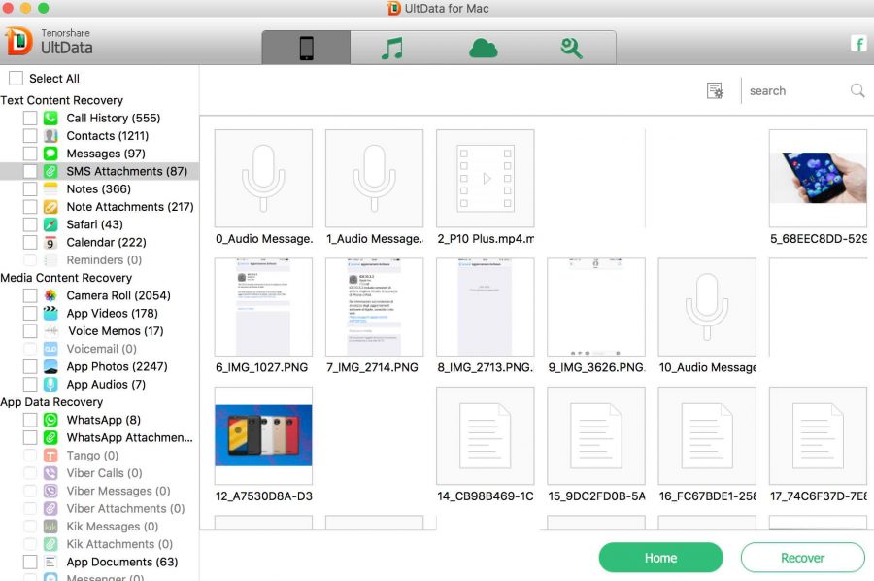
Task: Click the search magnifier icon
Action: (x=857, y=90)
